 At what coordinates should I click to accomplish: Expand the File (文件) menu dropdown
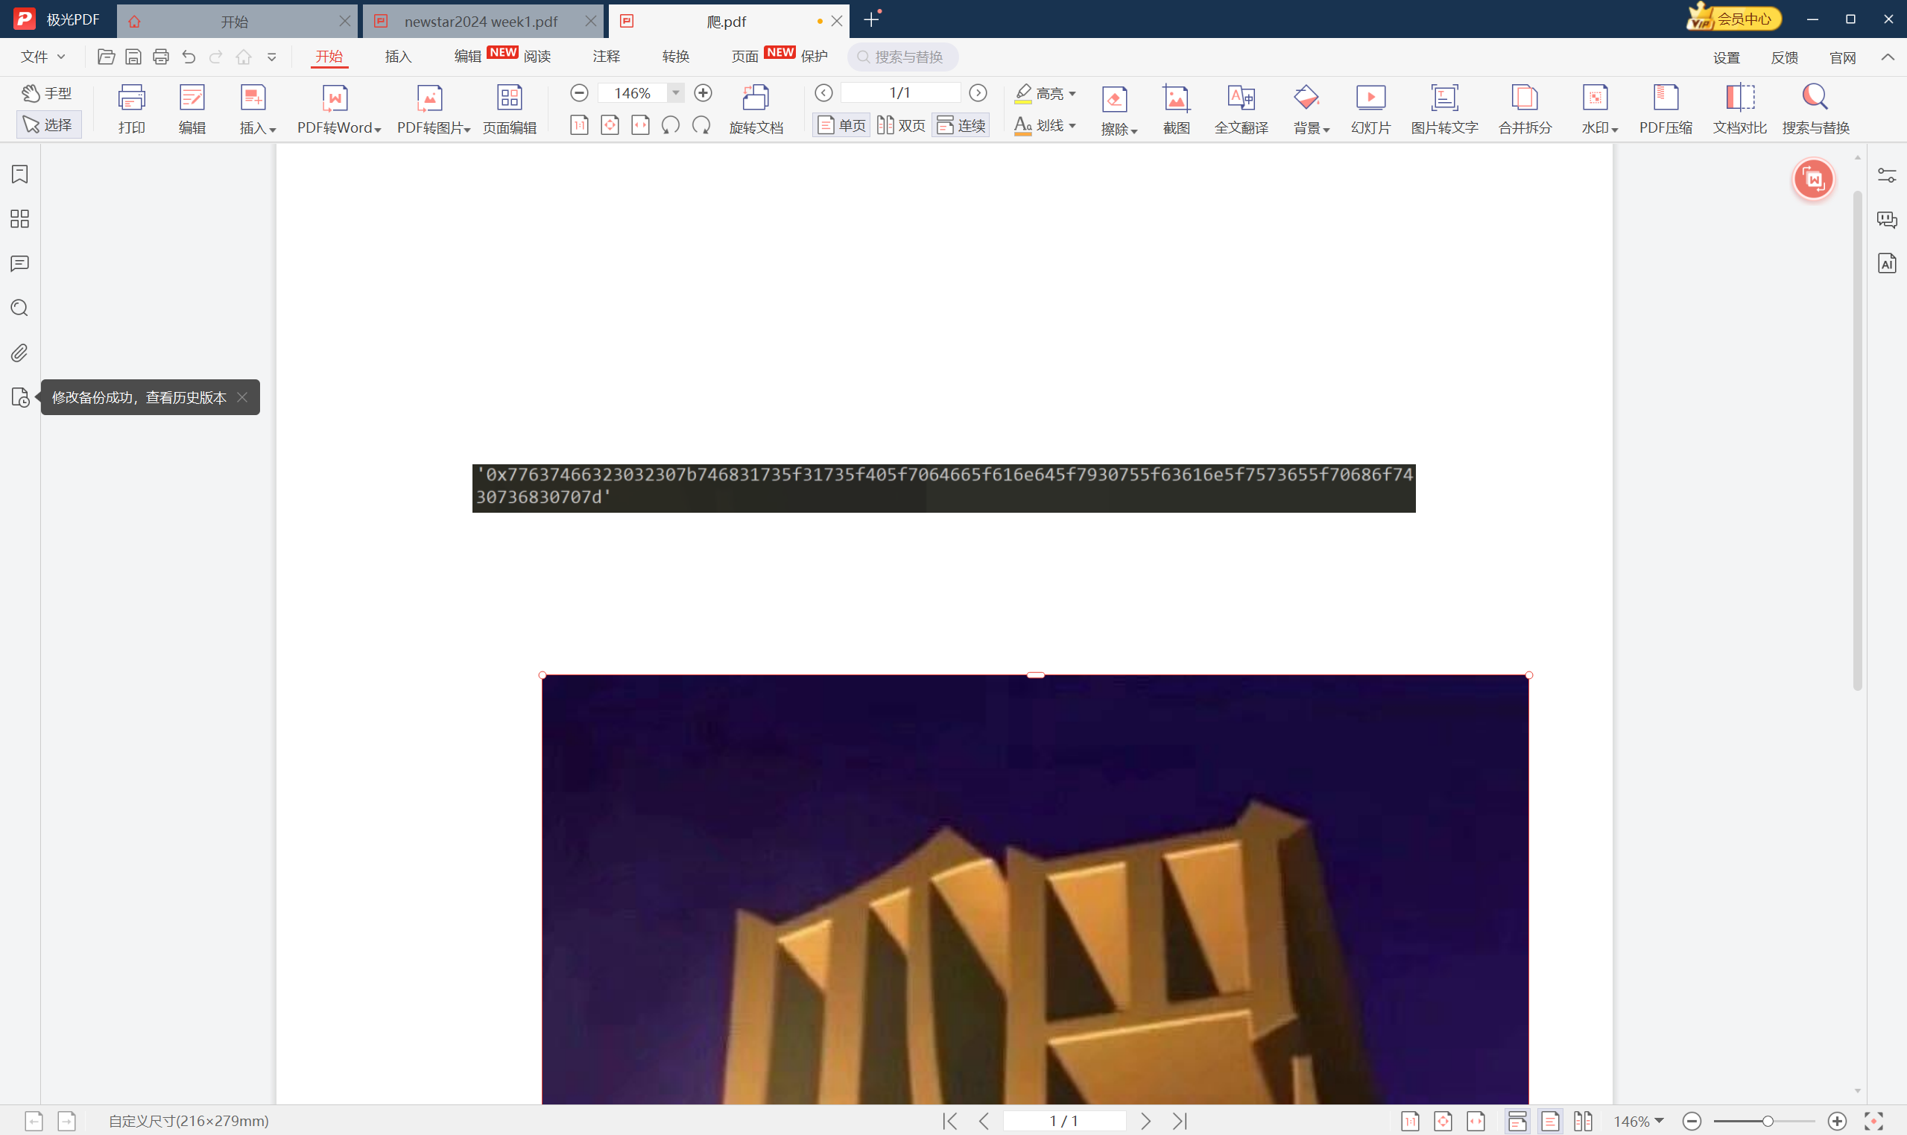42,57
